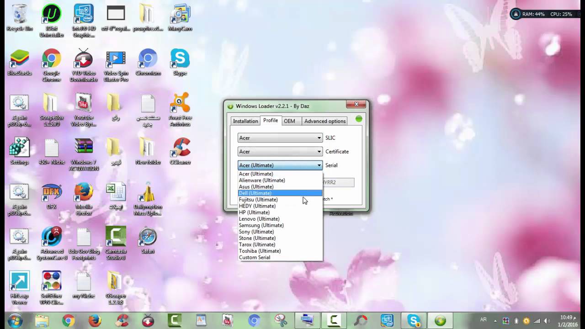Open Camtasia Studio 8 desktop shortcut
This screenshot has width=585, height=329.
116,244
